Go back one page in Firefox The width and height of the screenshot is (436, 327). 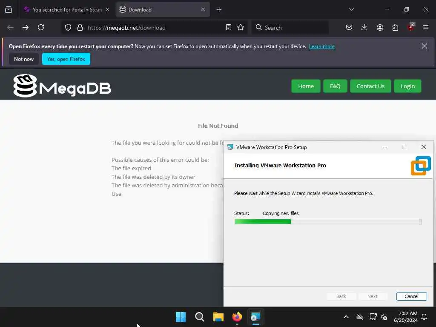point(10,27)
